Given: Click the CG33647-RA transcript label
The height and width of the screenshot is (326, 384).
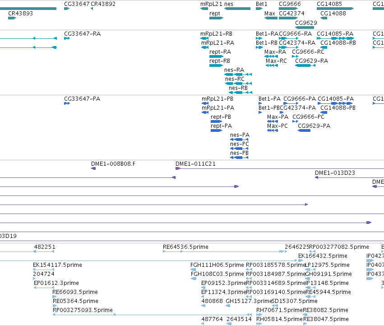Looking at the screenshot, I should click(82, 34).
